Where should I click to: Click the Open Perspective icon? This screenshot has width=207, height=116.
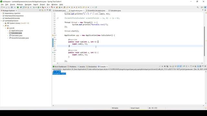[202, 7]
